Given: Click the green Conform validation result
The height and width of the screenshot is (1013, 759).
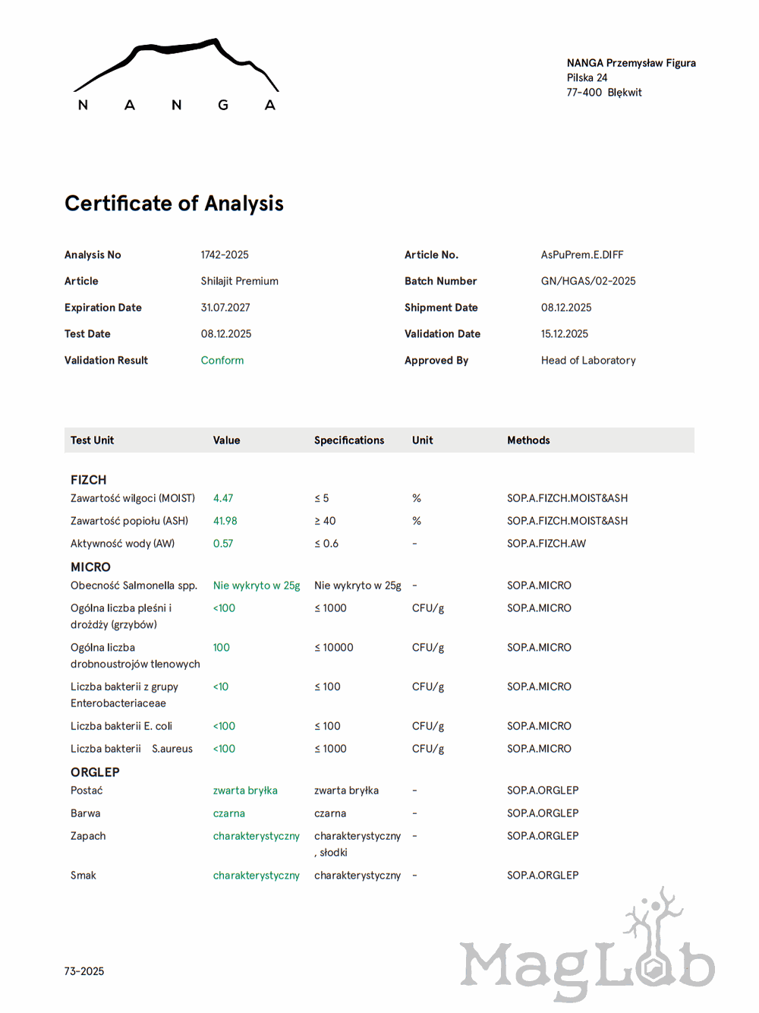Looking at the screenshot, I should [x=222, y=361].
